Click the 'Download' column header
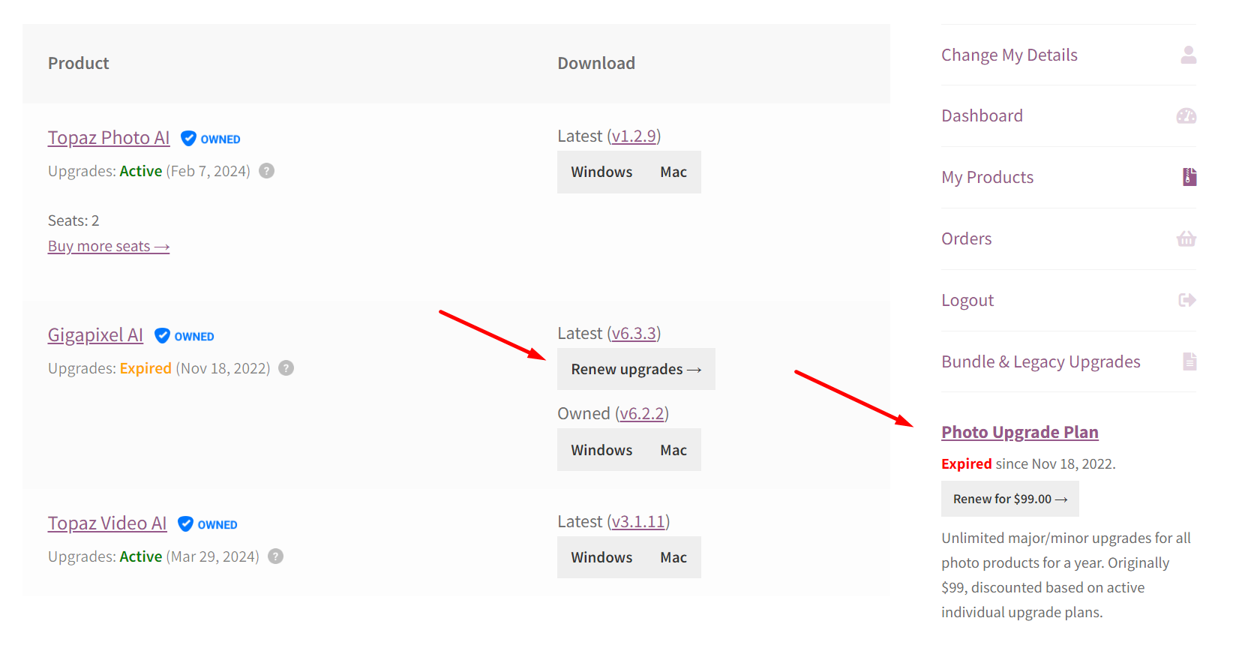The image size is (1248, 669). pos(596,63)
